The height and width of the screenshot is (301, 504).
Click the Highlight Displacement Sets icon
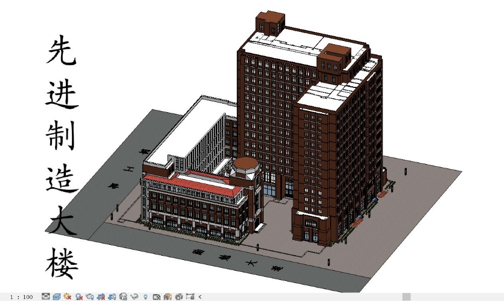tap(179, 297)
